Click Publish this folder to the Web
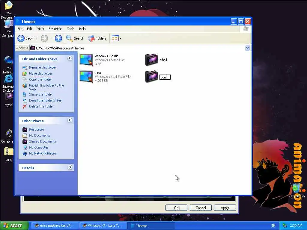 click(x=46, y=87)
